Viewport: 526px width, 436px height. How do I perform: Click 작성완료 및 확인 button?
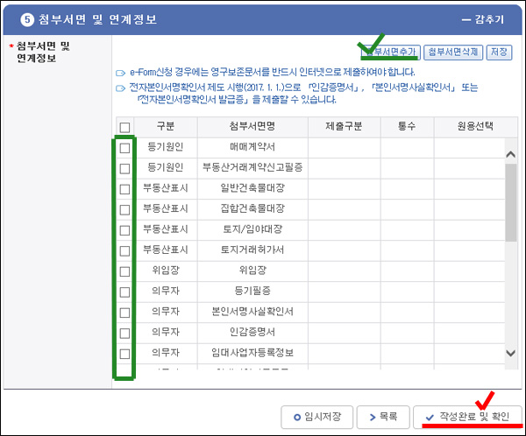(467, 417)
